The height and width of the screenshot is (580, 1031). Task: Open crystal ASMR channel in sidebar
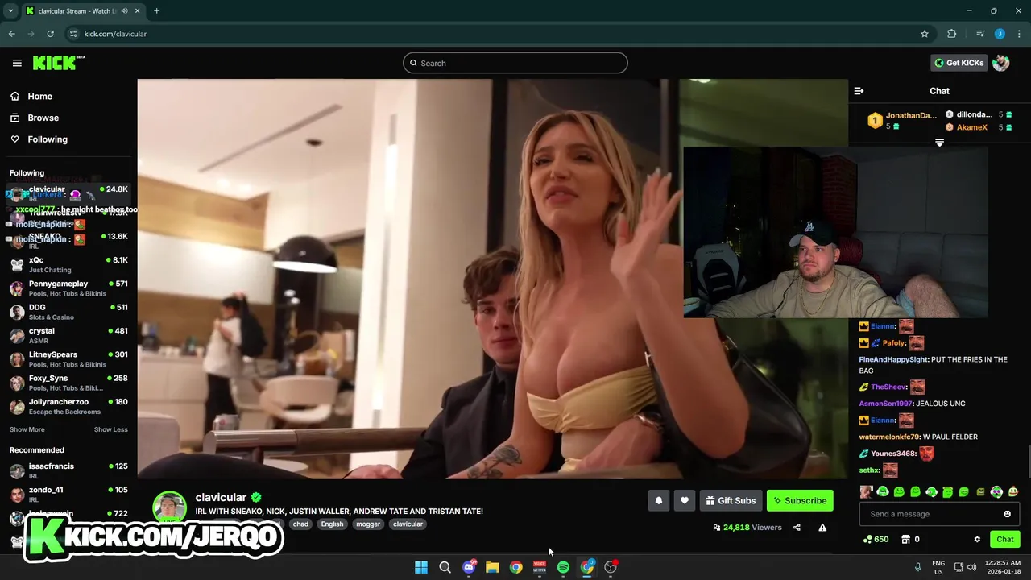68,335
